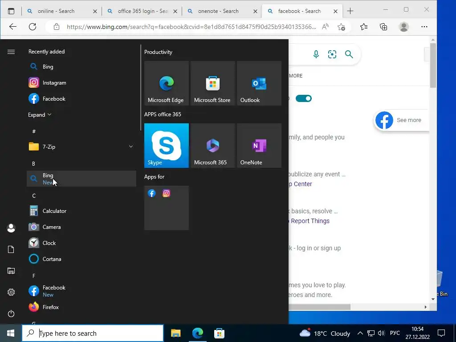This screenshot has width=456, height=342.
Task: Click Read aloud icon in address bar
Action: (326, 27)
